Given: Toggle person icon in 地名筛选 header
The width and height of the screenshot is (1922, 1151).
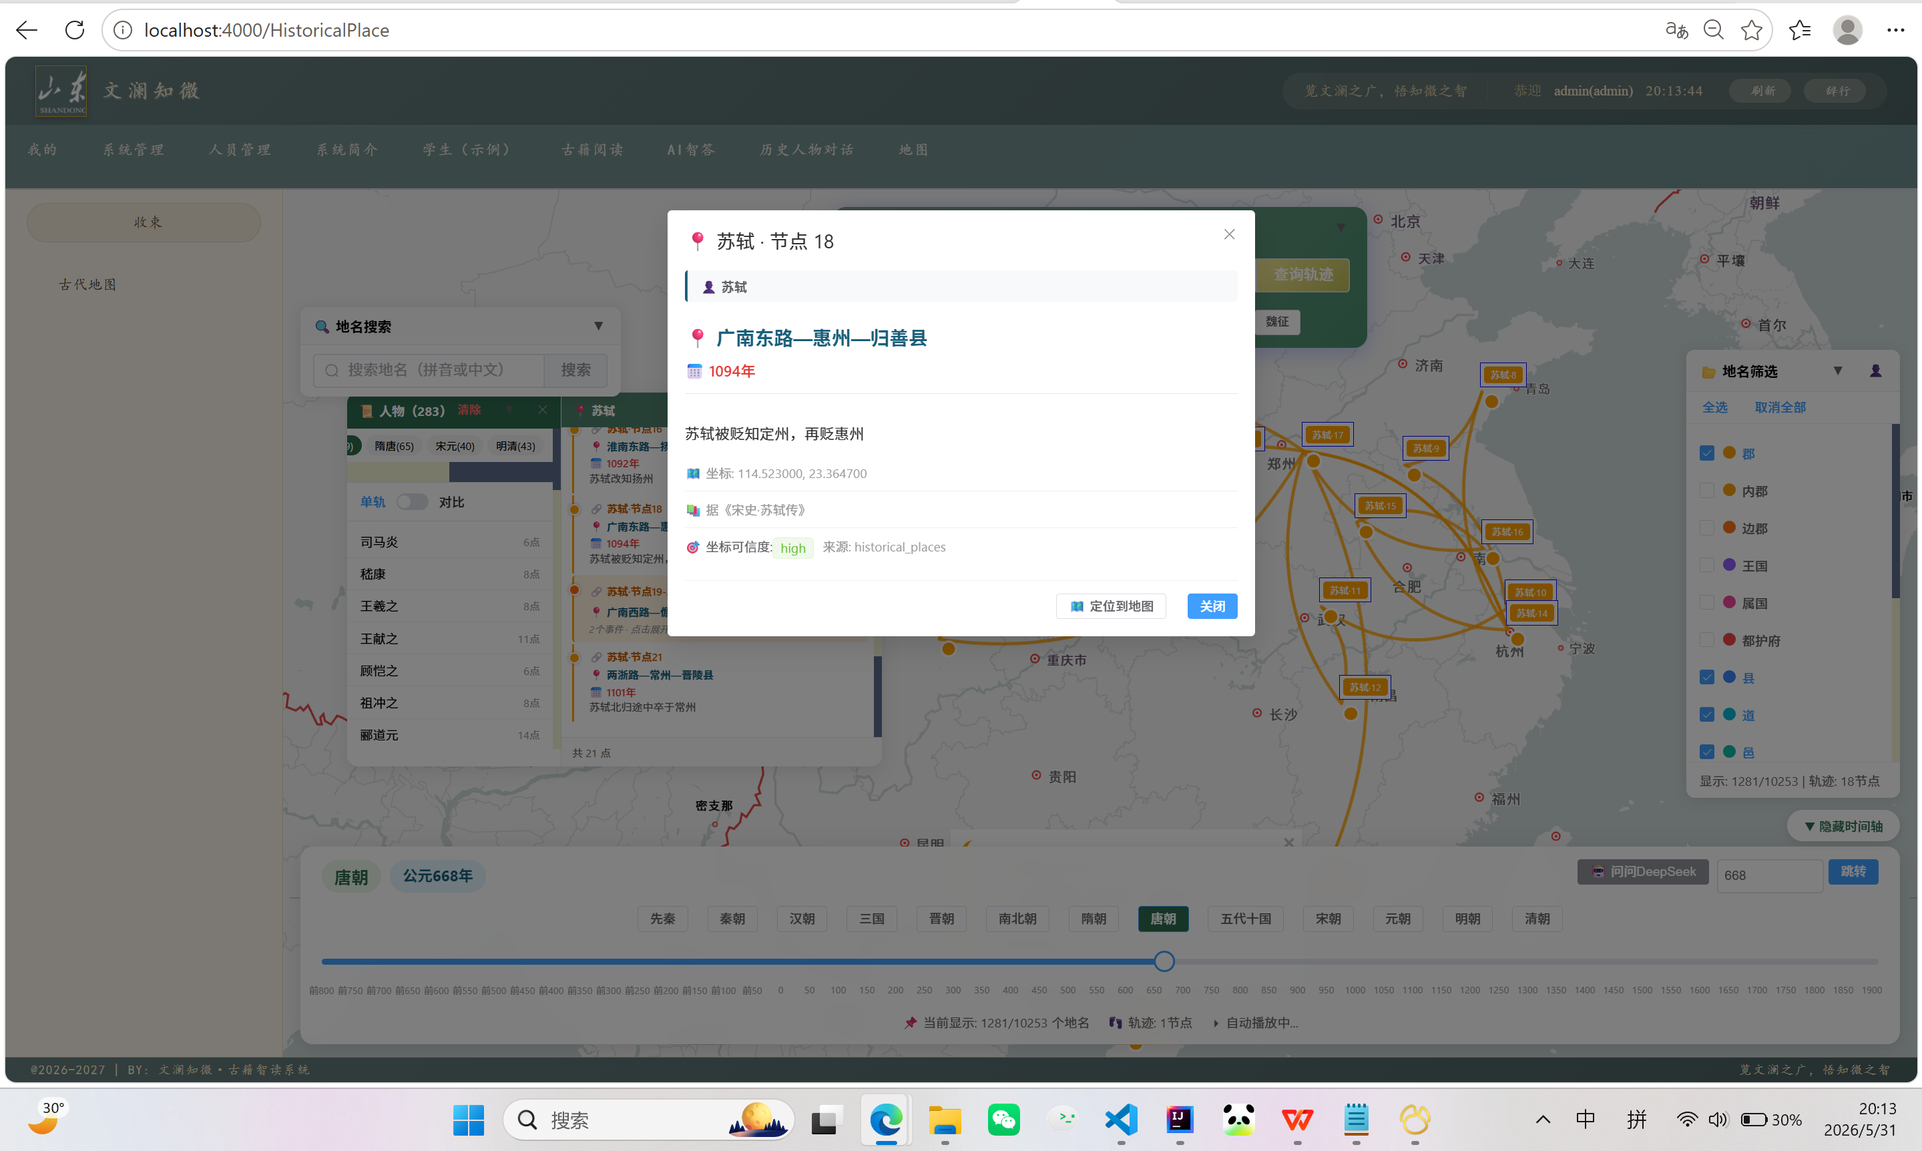Looking at the screenshot, I should [1875, 371].
